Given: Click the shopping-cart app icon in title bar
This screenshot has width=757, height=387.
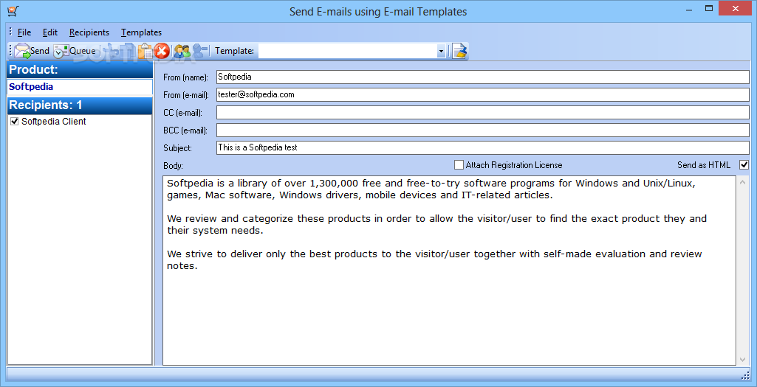Looking at the screenshot, I should click(13, 10).
